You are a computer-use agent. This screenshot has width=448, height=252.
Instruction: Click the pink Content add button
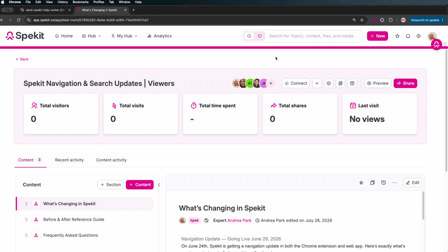(x=139, y=185)
